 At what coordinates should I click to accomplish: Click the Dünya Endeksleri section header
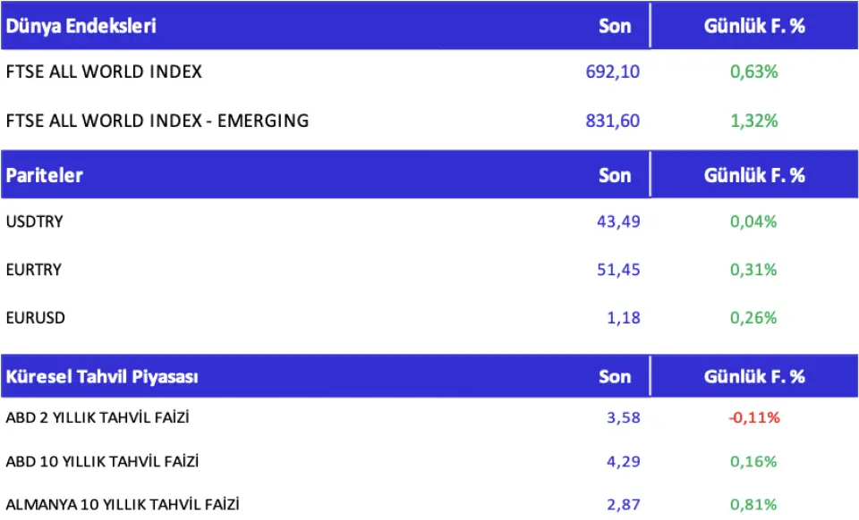pyautogui.click(x=81, y=26)
